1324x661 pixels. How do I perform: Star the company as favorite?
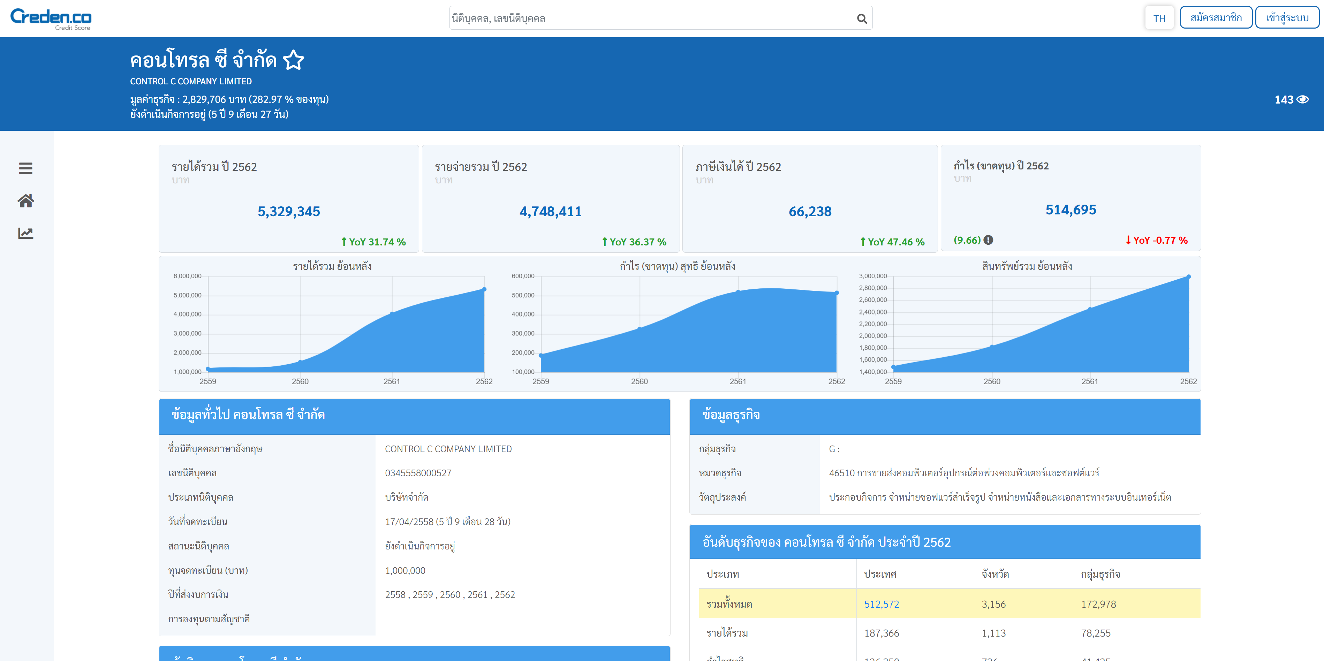click(294, 60)
